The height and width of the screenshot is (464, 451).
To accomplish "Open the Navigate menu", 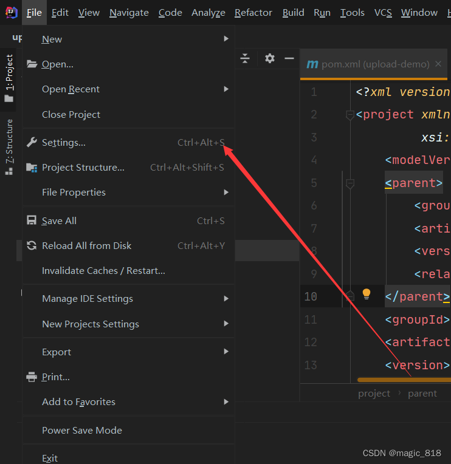I will coord(129,12).
